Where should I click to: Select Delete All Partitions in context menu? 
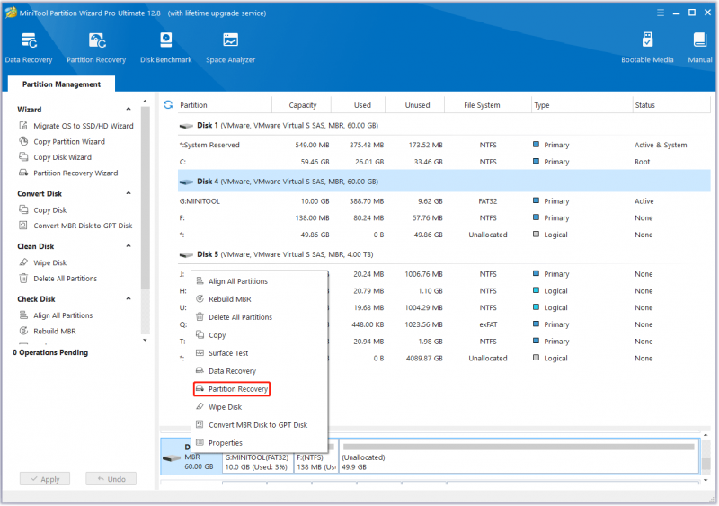pos(260,317)
